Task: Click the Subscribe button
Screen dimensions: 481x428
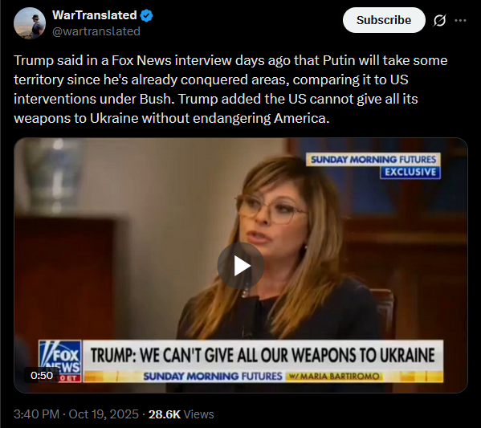Action: [384, 20]
